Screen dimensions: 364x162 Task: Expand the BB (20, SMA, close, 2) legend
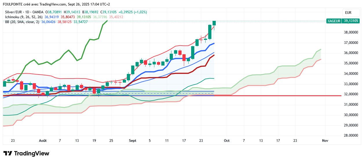coord(22,22)
